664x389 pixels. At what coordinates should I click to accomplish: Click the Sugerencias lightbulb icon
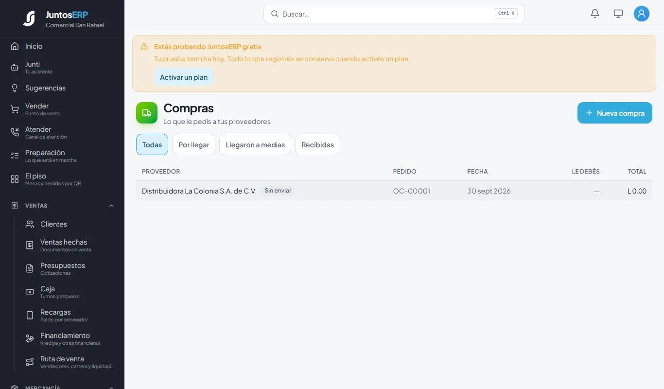pos(15,88)
